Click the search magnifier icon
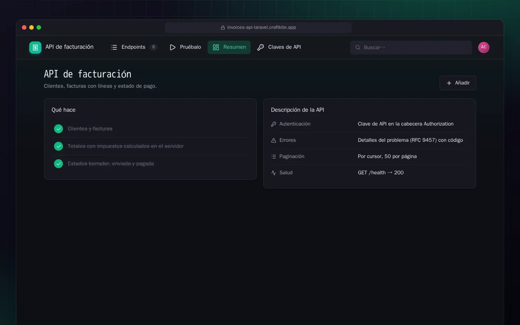 coord(358,48)
